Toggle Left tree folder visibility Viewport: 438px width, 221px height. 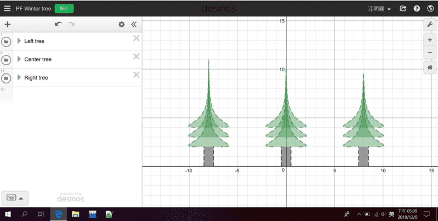7,41
